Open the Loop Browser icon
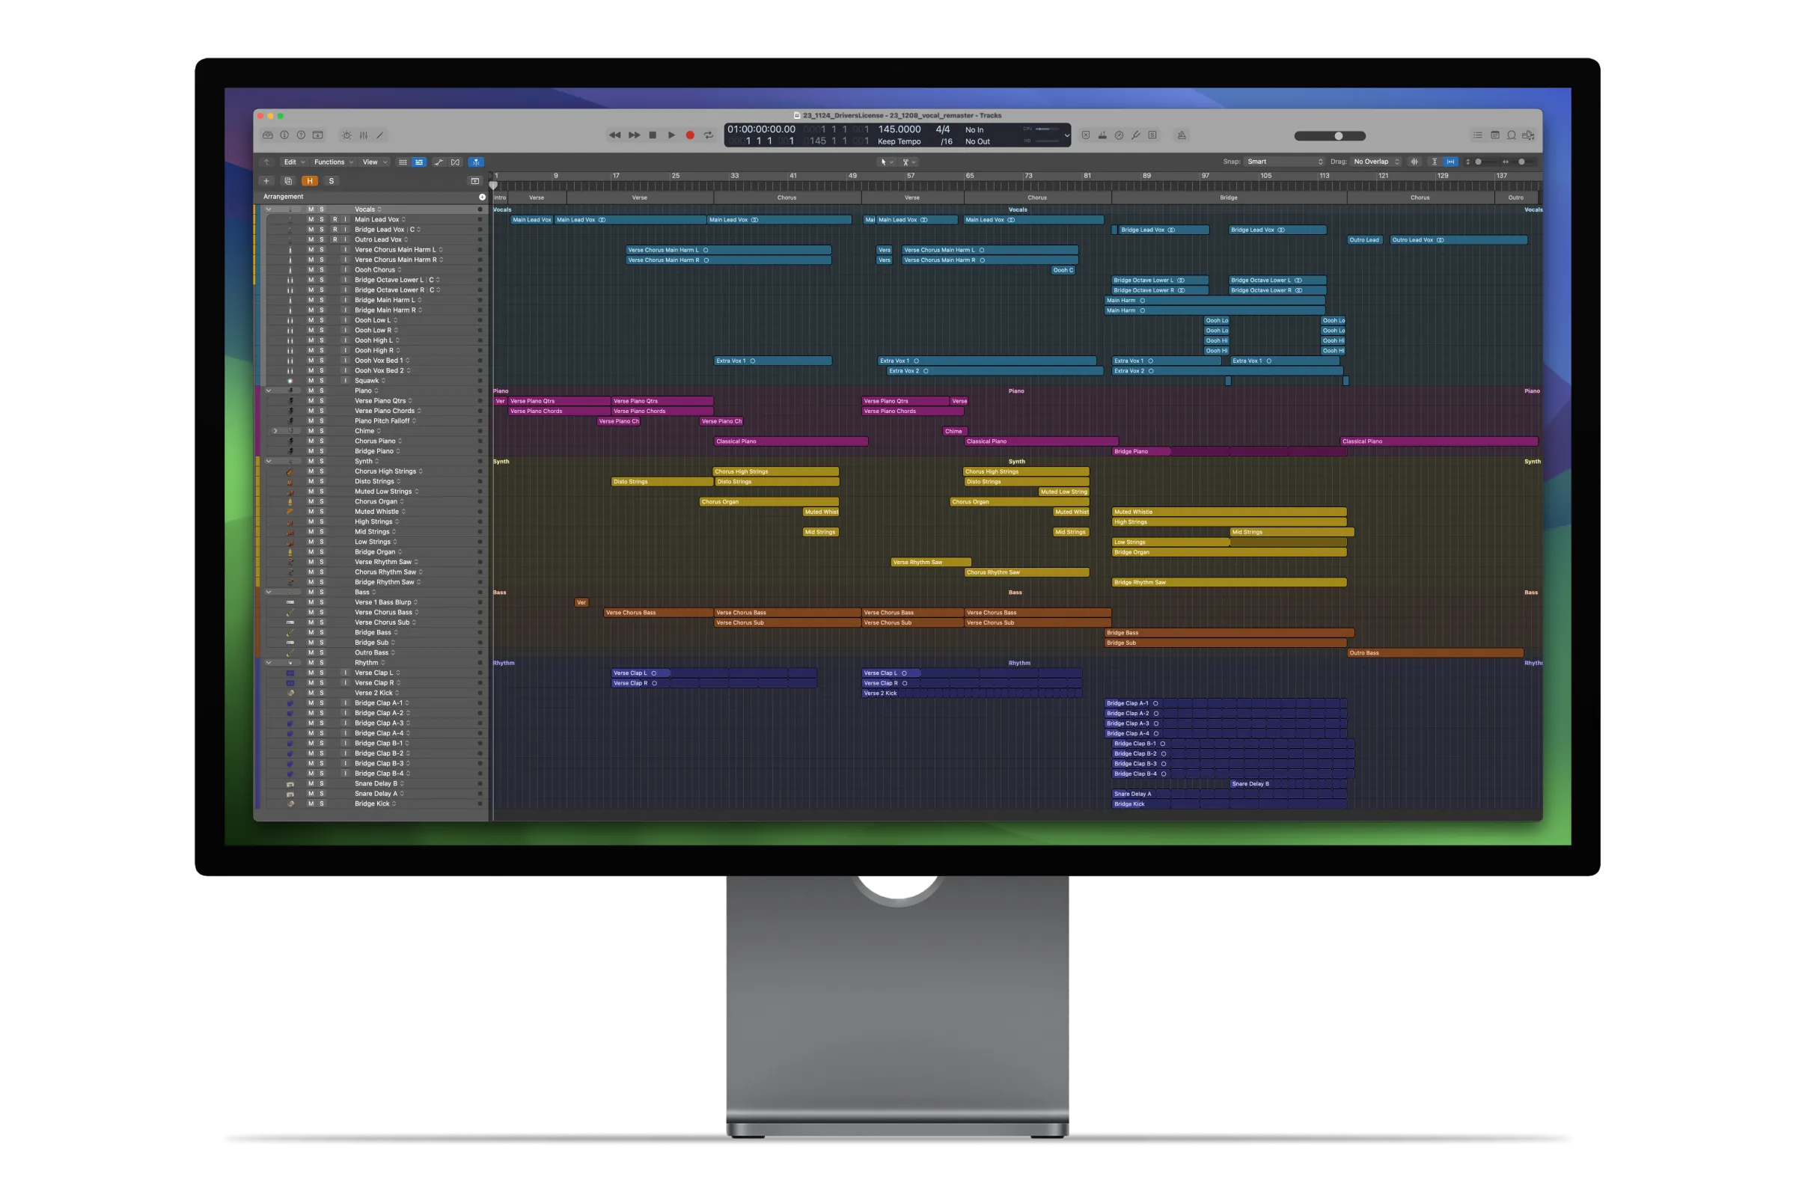 pyautogui.click(x=1511, y=135)
